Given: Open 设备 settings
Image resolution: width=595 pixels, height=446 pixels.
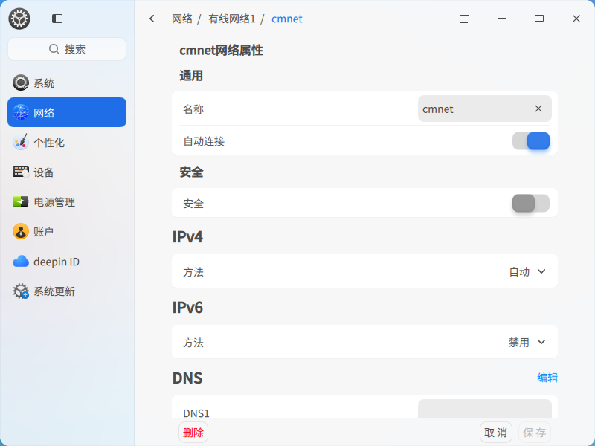Looking at the screenshot, I should pos(67,172).
